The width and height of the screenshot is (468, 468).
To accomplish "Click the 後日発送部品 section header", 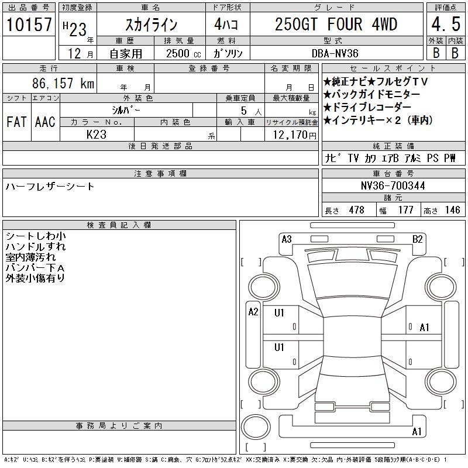I will click(x=160, y=146).
